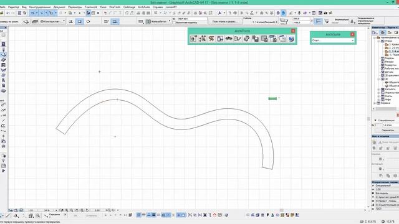Select Фасады in the Navigator tree
The image size is (399, 224).
click(389, 62)
